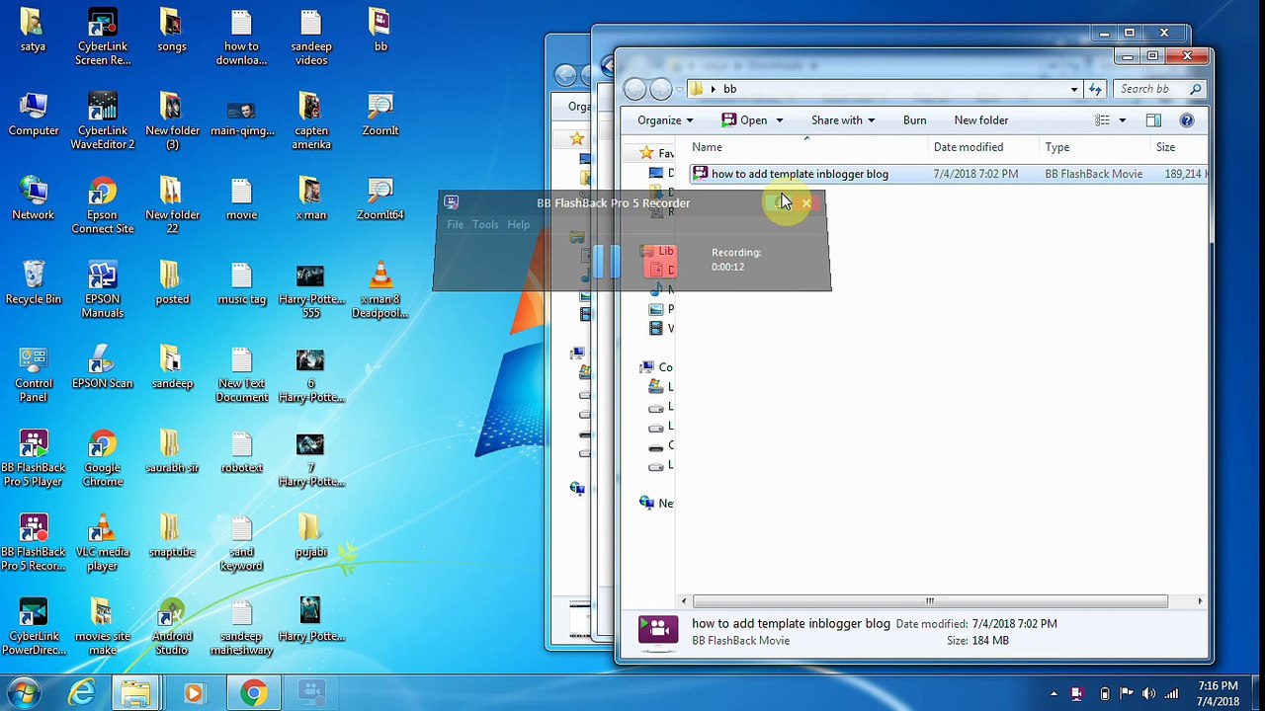Click the horizontal scrollbar in bb window
The height and width of the screenshot is (711, 1265).
coord(929,600)
